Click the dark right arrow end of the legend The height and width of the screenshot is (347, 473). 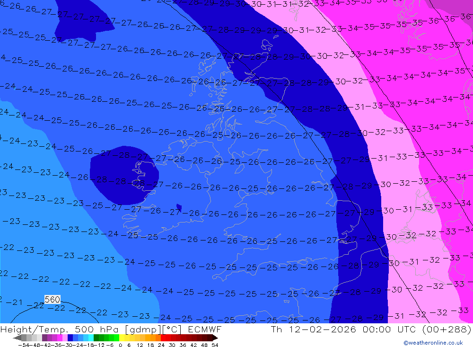[x=215, y=338]
